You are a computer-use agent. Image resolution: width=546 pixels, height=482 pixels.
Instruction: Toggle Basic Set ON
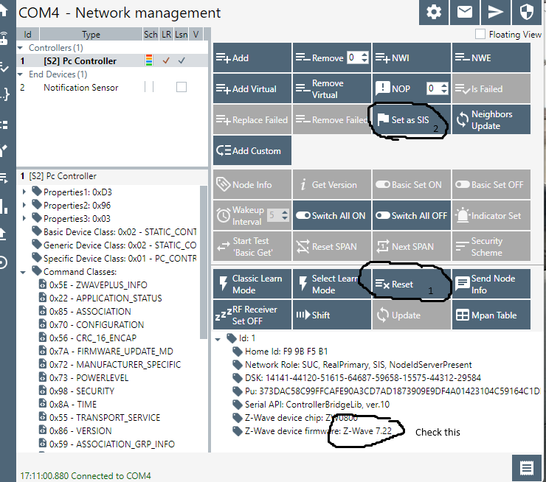pos(410,185)
